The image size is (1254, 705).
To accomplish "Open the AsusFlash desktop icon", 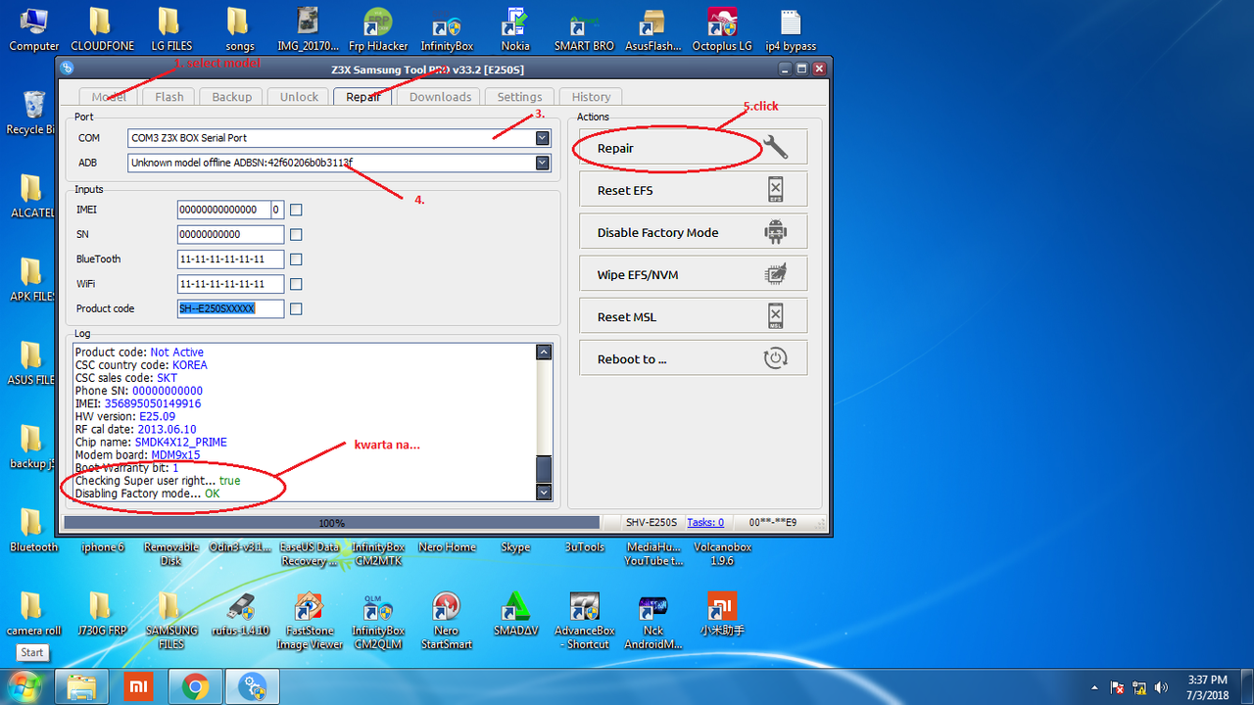I will 652,30.
